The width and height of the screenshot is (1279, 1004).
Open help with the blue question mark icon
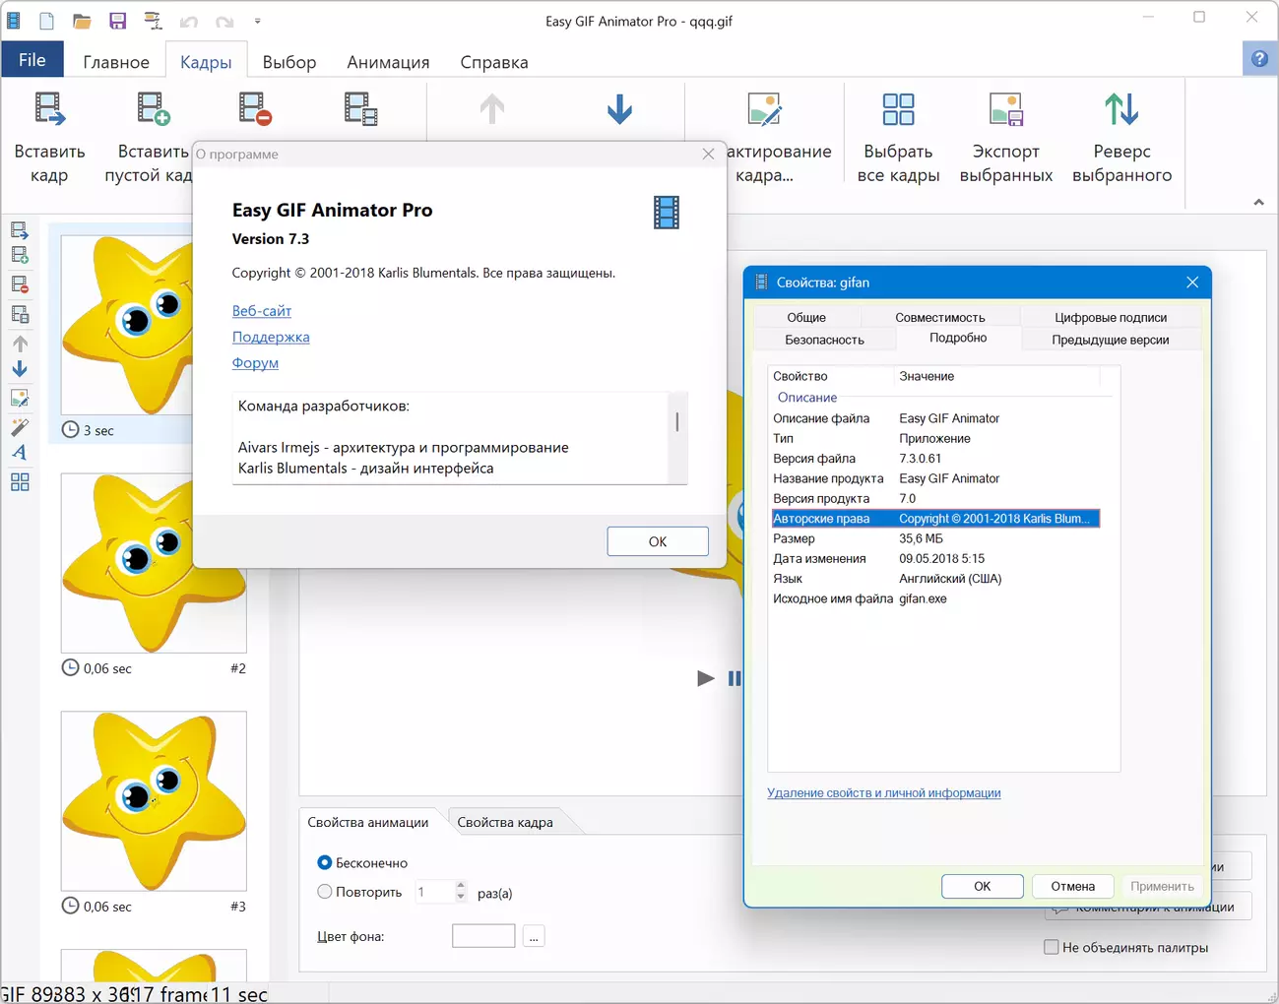point(1259,59)
